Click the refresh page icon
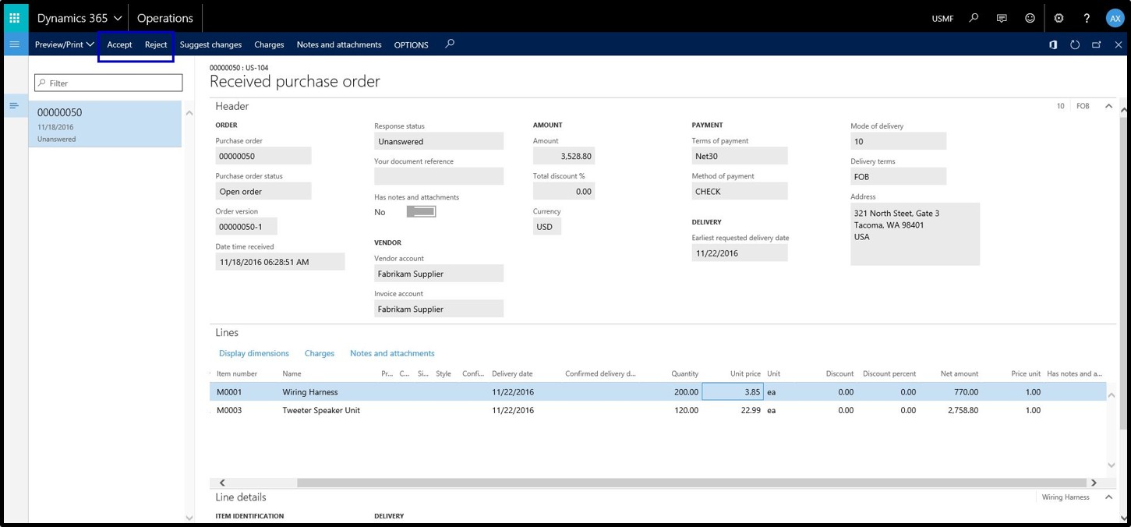Viewport: 1131px width, 527px height. [1075, 44]
